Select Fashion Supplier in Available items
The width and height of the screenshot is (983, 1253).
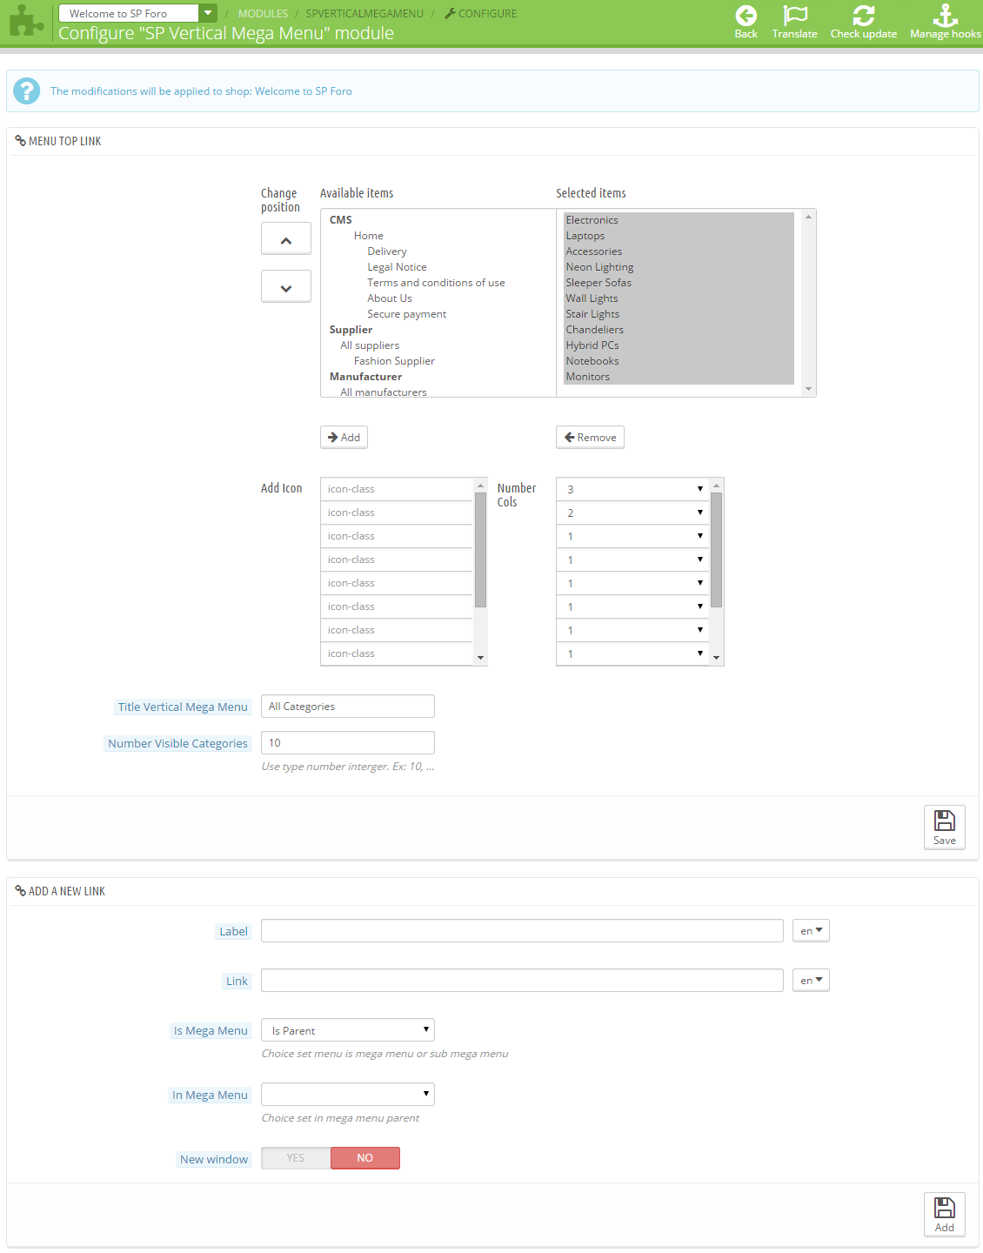[394, 361]
